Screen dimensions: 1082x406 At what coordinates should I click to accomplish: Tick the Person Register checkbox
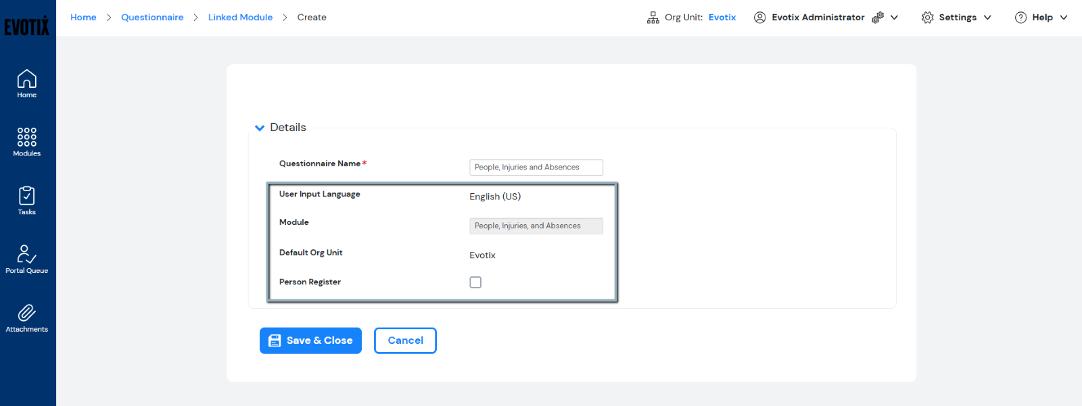475,282
